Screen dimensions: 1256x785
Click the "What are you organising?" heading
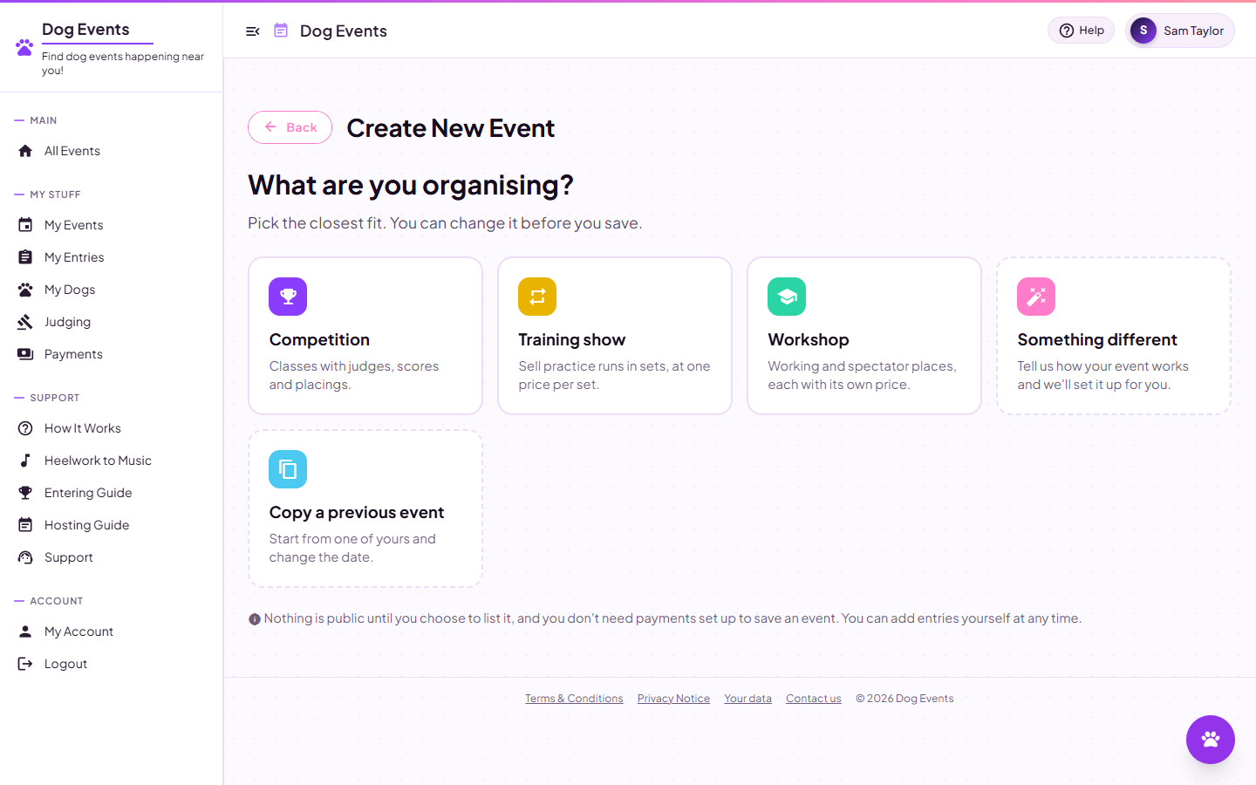[411, 185]
